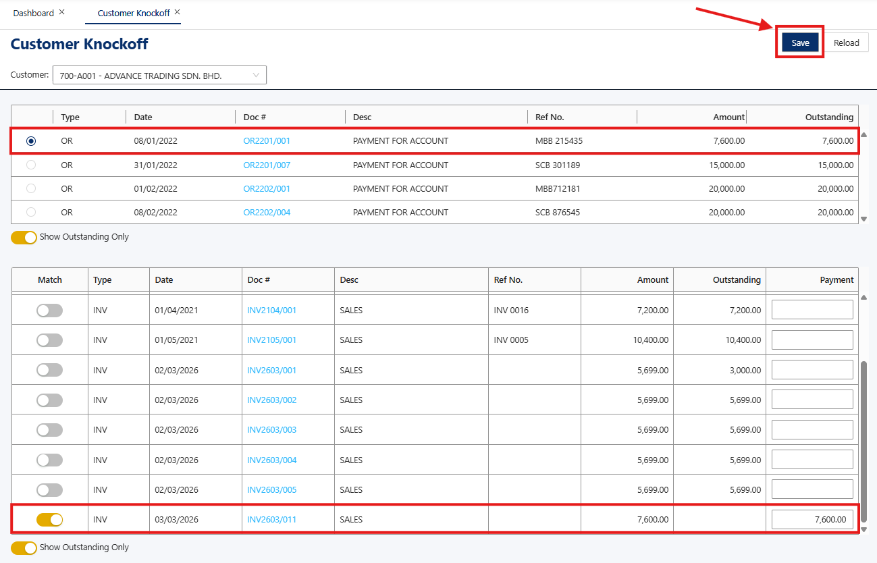877x563 pixels.
Task: Open document link INV2603/001
Action: point(271,370)
